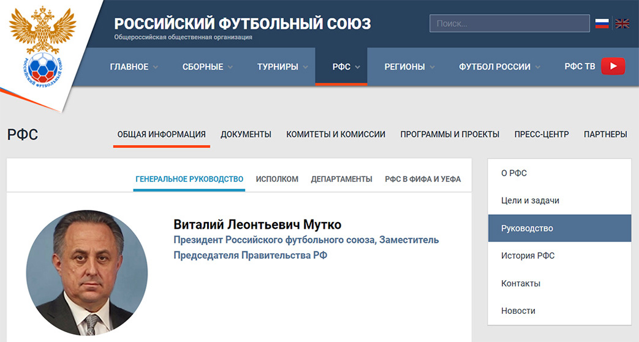Open the ТУРНИРЫ menu item
This screenshot has width=639, height=342.
click(x=278, y=67)
